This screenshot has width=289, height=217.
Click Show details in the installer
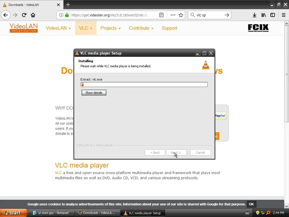point(94,93)
